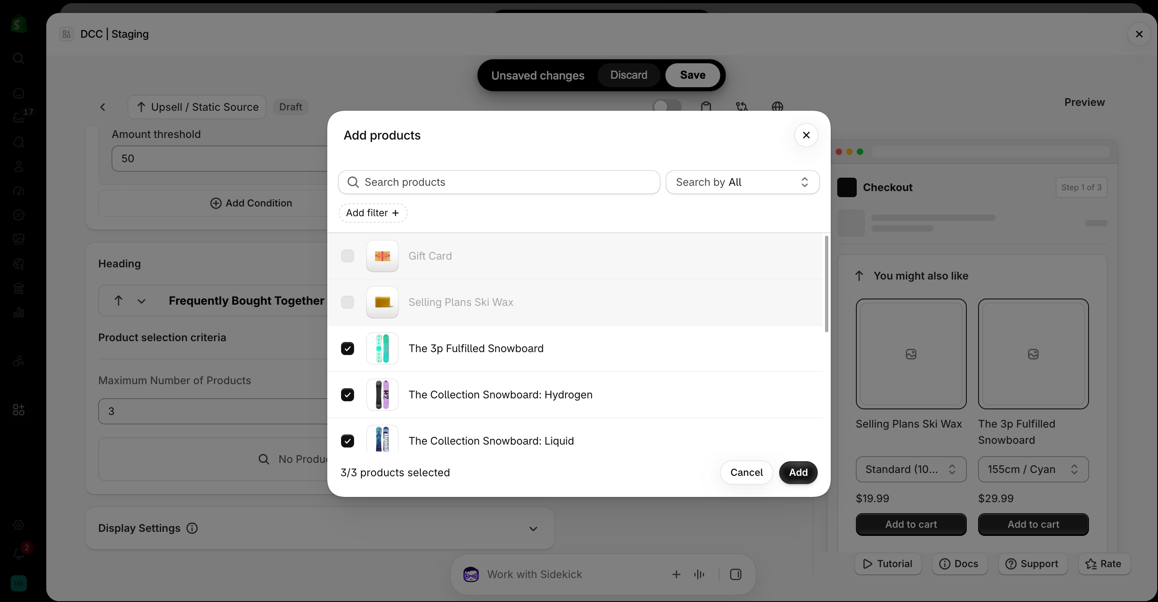Toggle the Sidekick side panel icon
This screenshot has width=1158, height=602.
pos(735,574)
